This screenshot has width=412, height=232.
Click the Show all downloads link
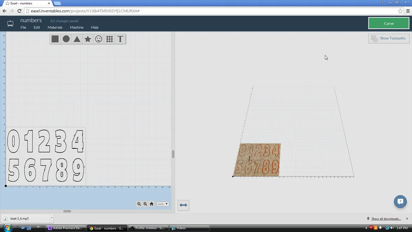click(x=386, y=219)
